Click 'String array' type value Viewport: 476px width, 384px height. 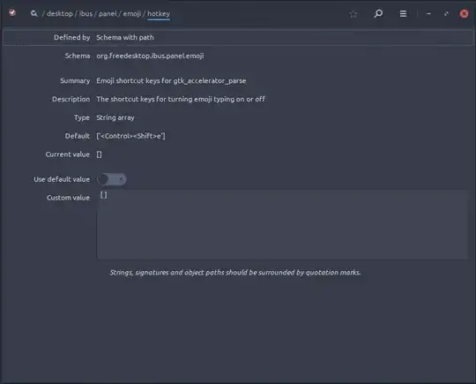pos(115,117)
